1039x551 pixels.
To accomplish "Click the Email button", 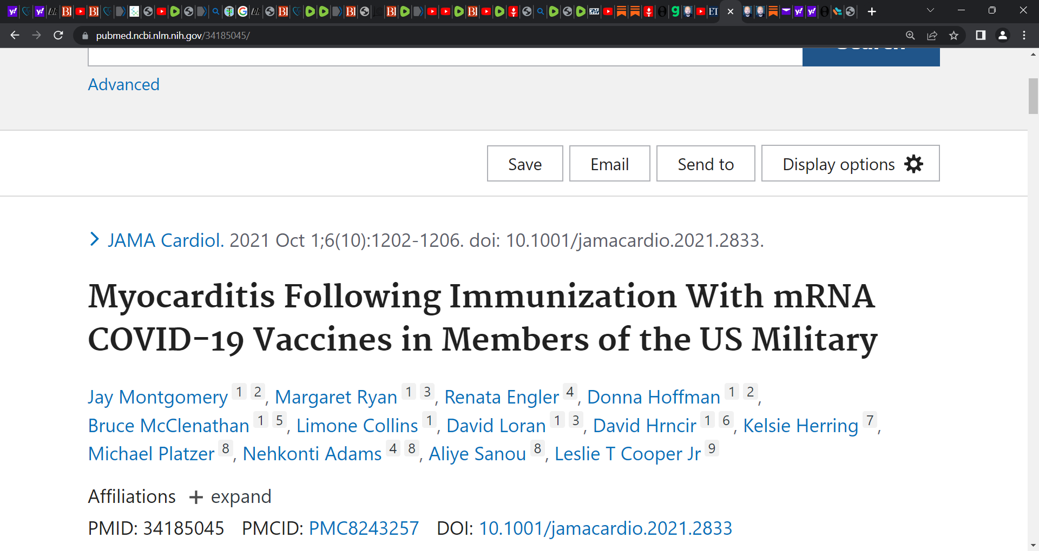I will pos(609,164).
